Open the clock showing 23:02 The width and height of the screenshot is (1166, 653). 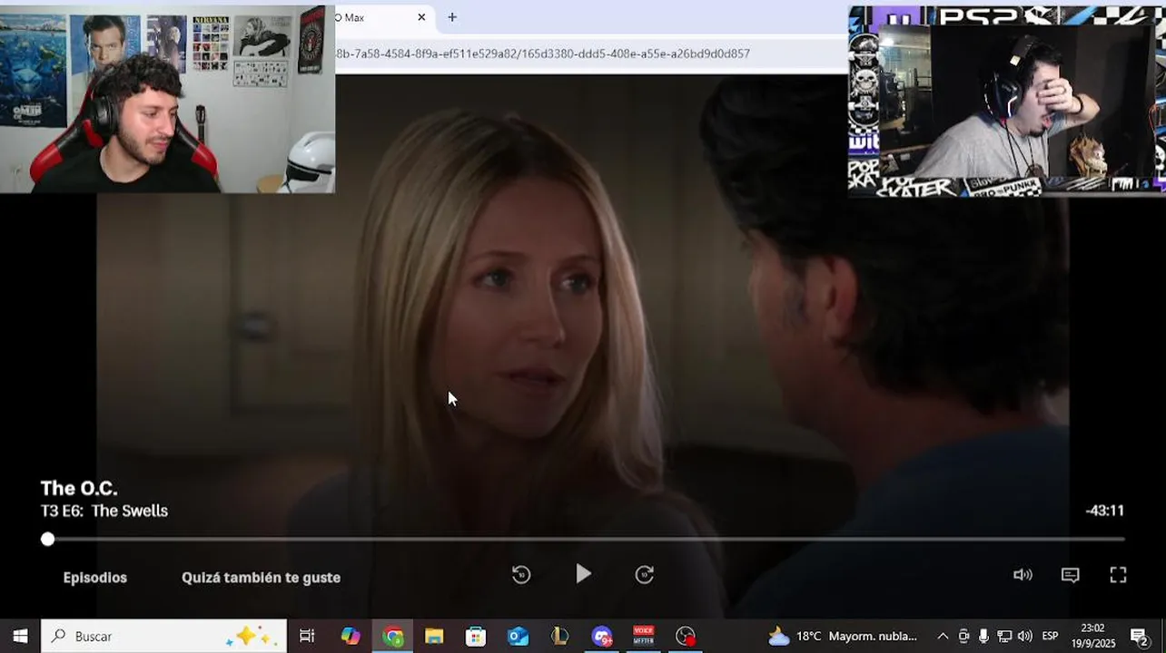click(x=1093, y=636)
